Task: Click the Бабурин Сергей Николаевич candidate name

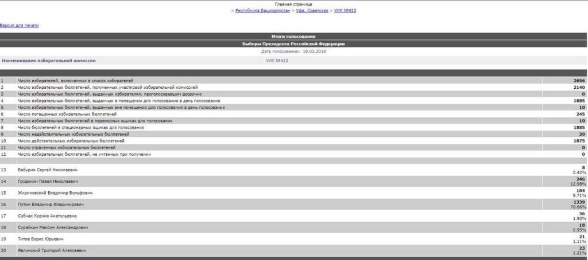Action: [x=47, y=170]
